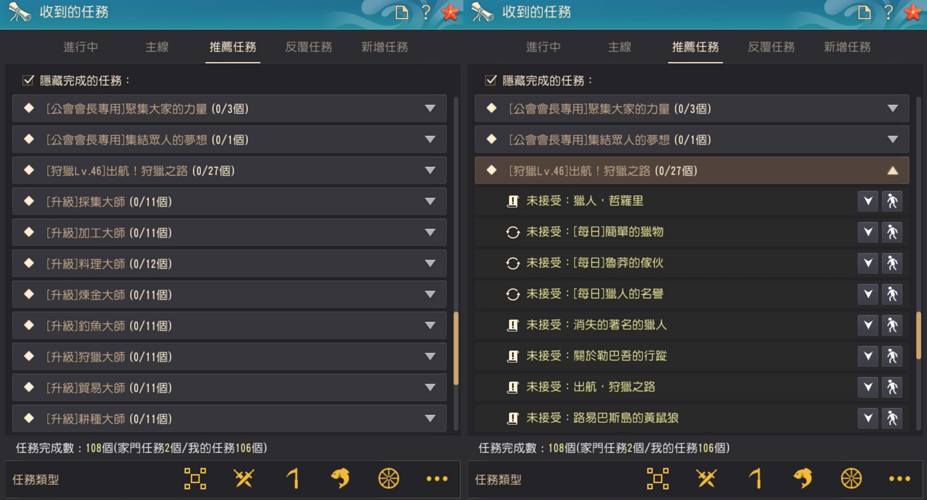927x500 pixels.
Task: Open the help question mark in right panel
Action: pyautogui.click(x=888, y=12)
